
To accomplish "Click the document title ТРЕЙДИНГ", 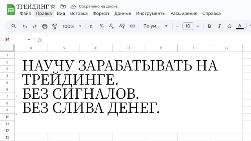I will point(33,6).
